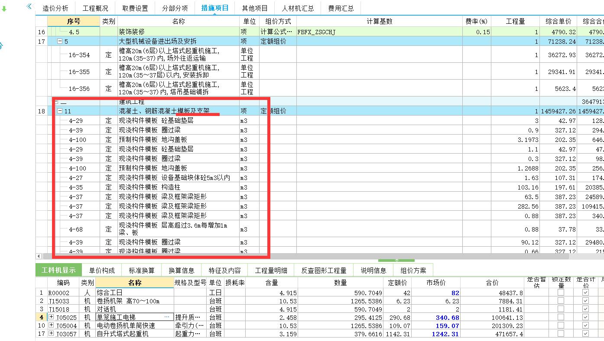604x341 pixels.
Task: Click market price 340.68 cell
Action: tap(436, 318)
